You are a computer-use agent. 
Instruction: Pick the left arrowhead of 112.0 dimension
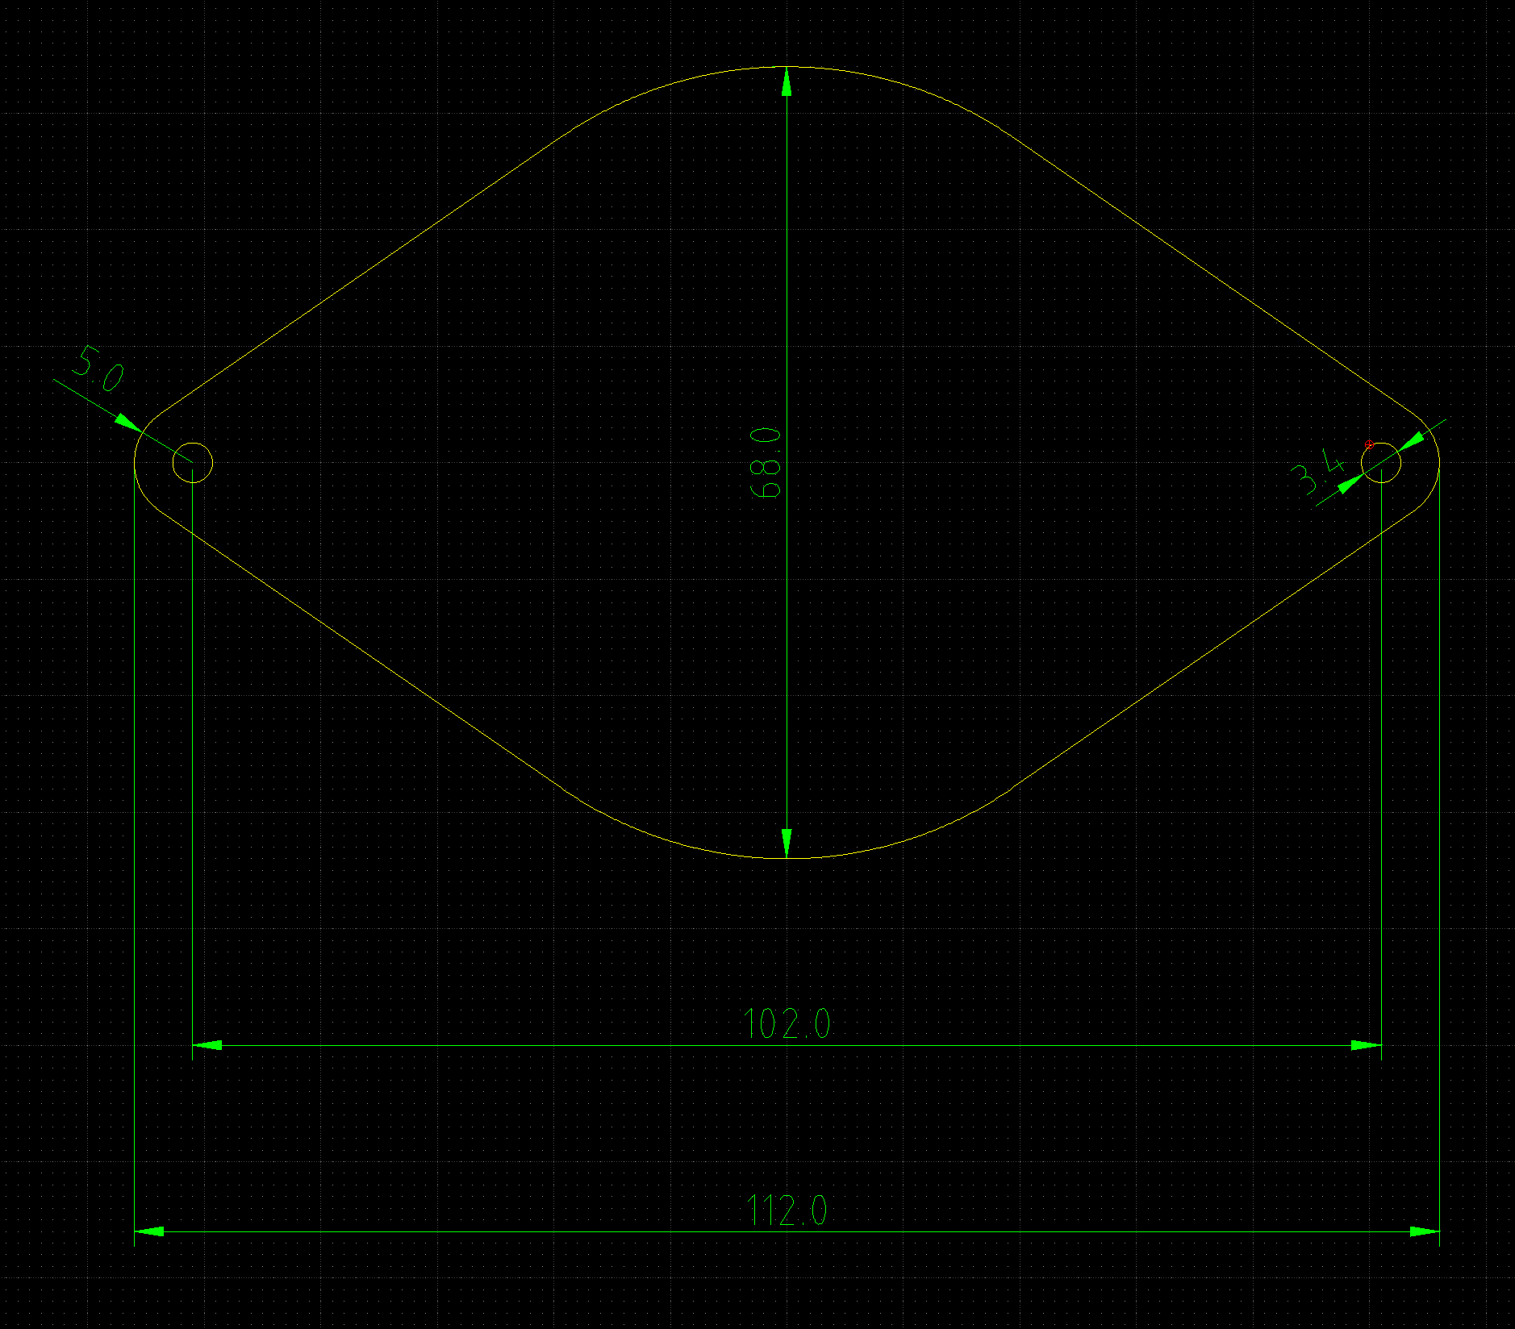[149, 1231]
